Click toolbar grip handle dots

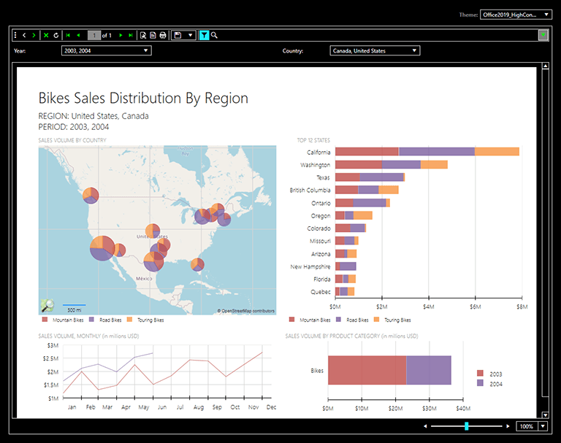coord(15,35)
